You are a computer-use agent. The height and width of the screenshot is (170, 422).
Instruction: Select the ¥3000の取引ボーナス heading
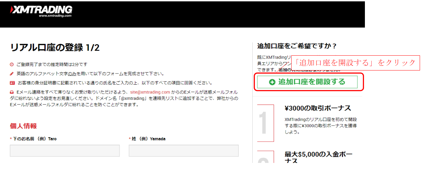(318, 108)
